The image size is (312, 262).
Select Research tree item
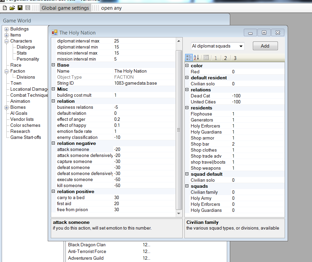pos(20,131)
